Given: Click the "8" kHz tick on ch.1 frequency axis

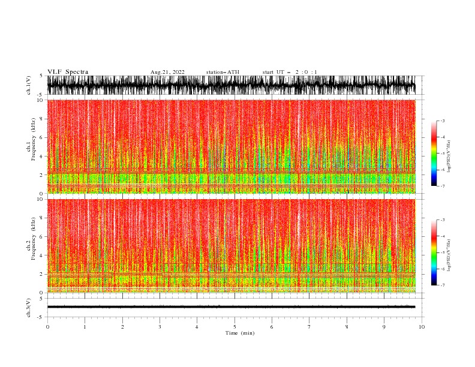Looking at the screenshot, I should click(x=41, y=119).
